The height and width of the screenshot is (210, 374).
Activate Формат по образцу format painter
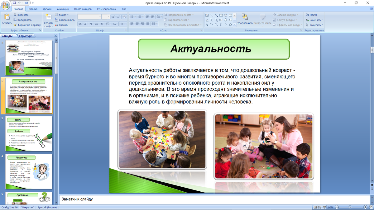coord(27,25)
